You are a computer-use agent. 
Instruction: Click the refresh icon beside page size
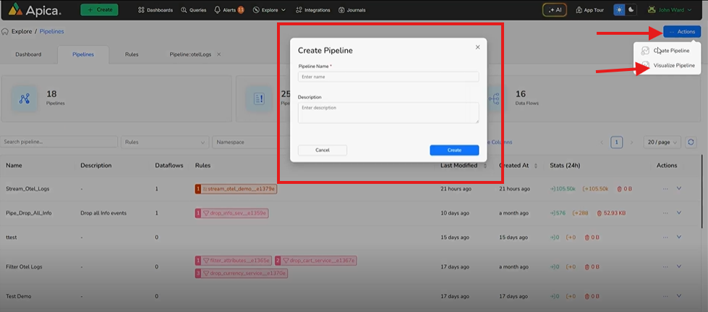click(x=691, y=143)
